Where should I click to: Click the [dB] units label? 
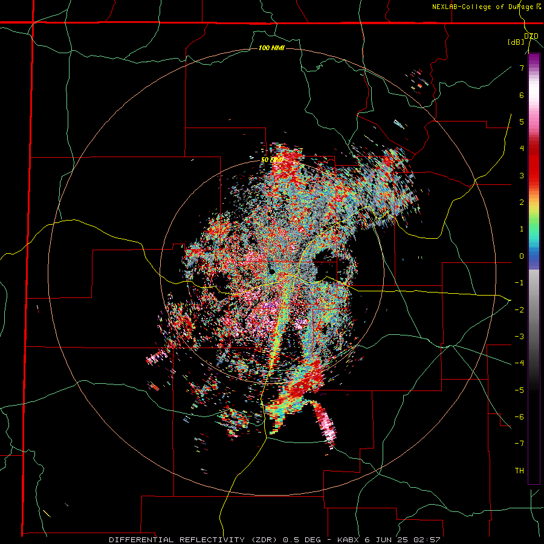coord(516,42)
